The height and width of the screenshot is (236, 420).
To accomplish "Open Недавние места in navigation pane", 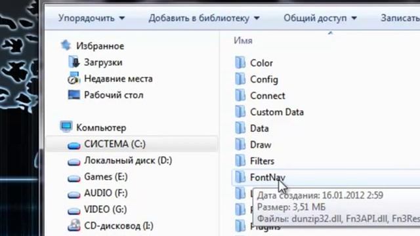I will point(118,79).
